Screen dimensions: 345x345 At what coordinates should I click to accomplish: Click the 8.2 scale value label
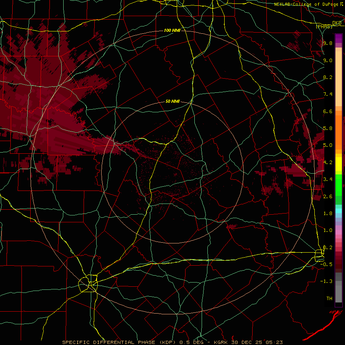328,77
